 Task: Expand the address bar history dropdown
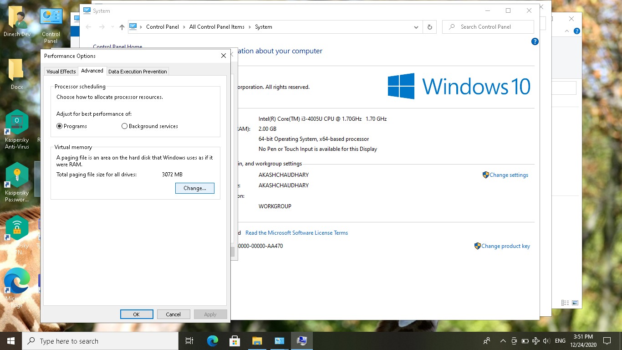pyautogui.click(x=416, y=27)
